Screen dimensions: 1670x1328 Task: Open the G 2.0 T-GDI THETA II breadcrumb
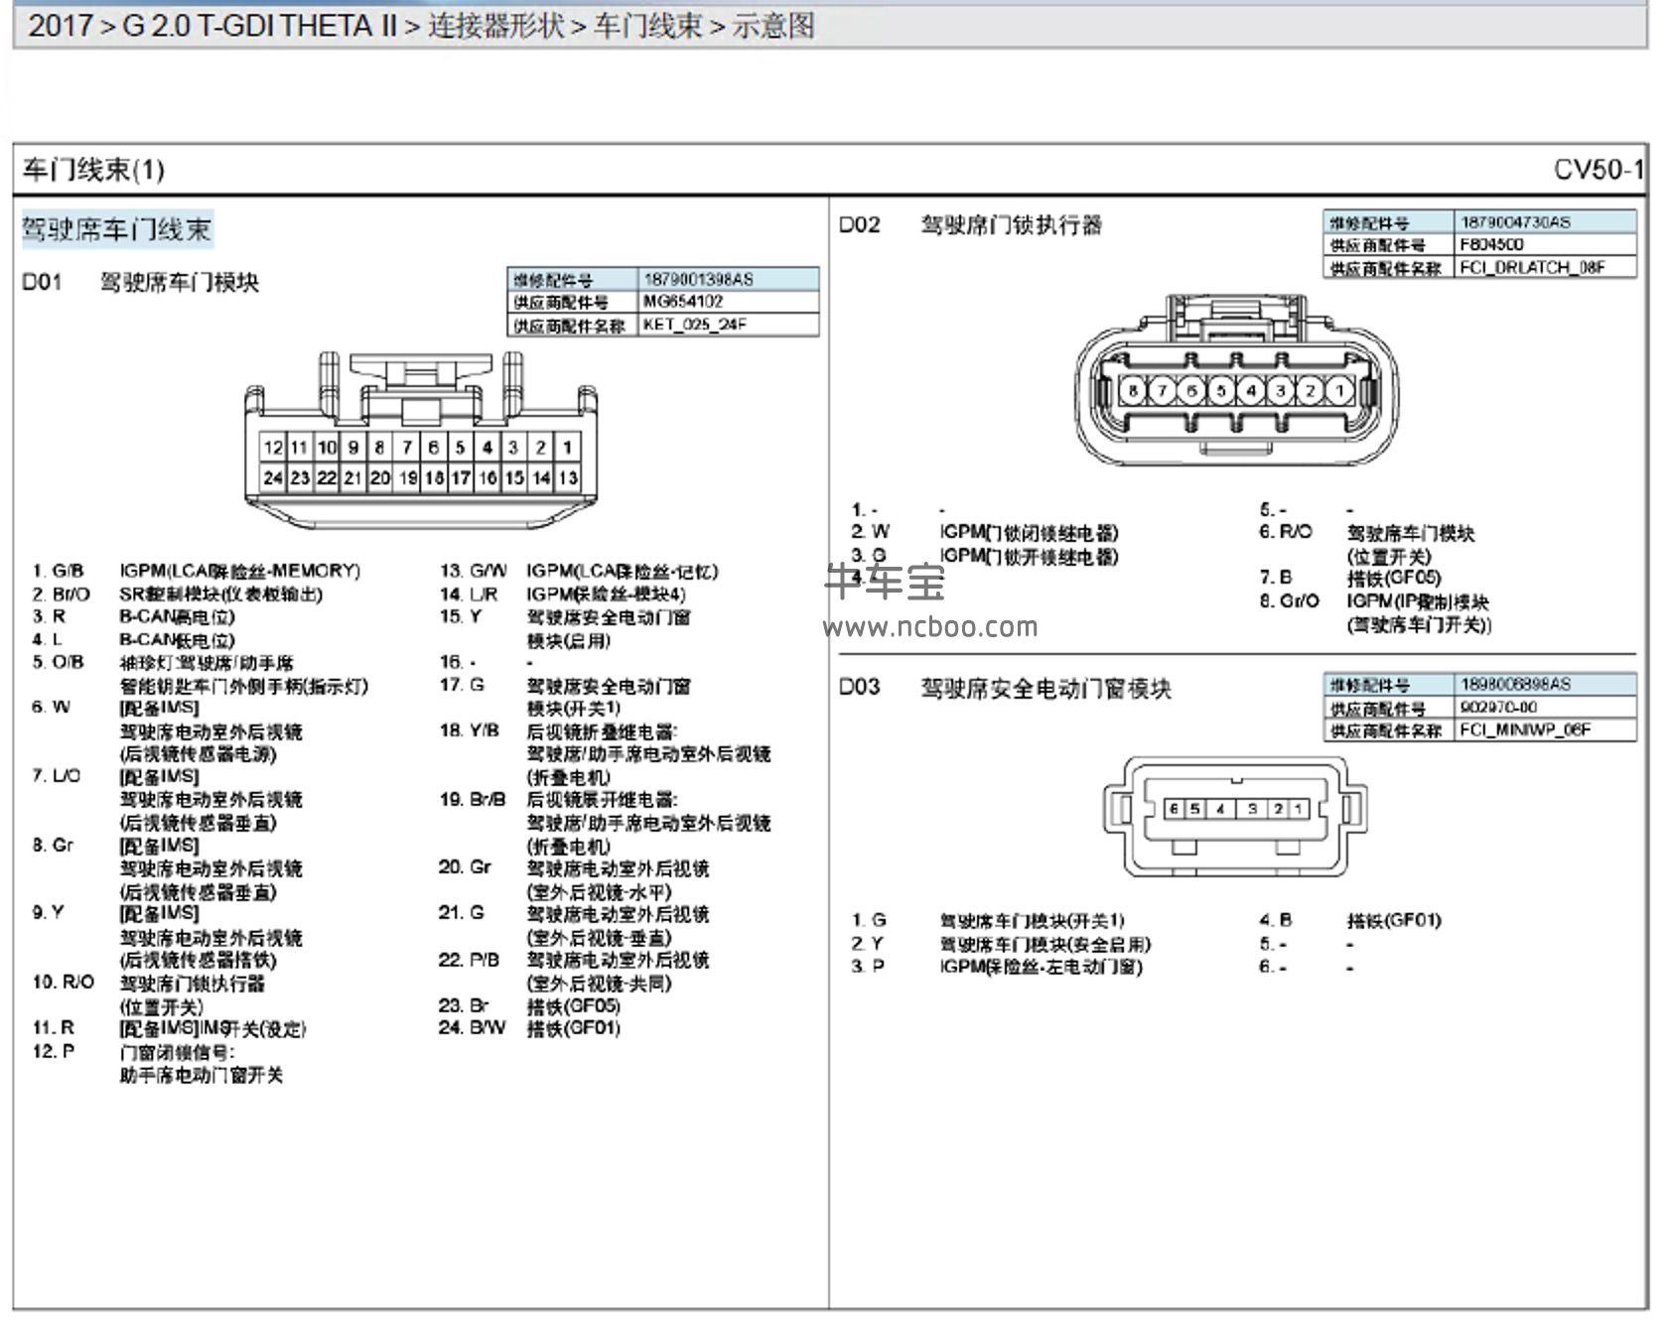pos(259,25)
